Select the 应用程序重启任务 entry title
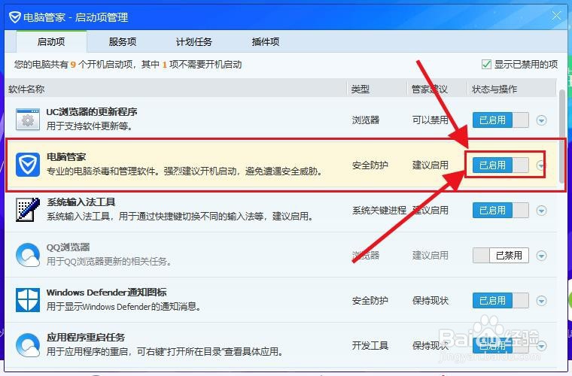This screenshot has height=376, width=572. (x=86, y=338)
